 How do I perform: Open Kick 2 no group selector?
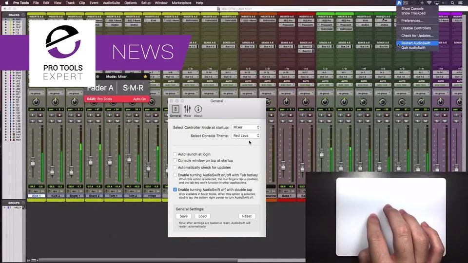tap(55, 94)
